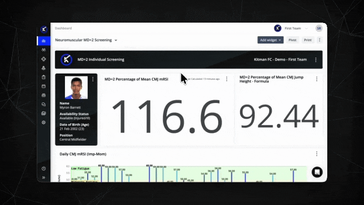Image resolution: width=364 pixels, height=205 pixels.
Task: Open MD+2 Individual Screening header options menu
Action: point(316,60)
